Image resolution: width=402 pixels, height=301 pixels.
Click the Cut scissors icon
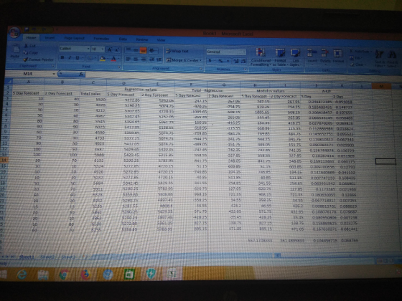tap(26, 46)
